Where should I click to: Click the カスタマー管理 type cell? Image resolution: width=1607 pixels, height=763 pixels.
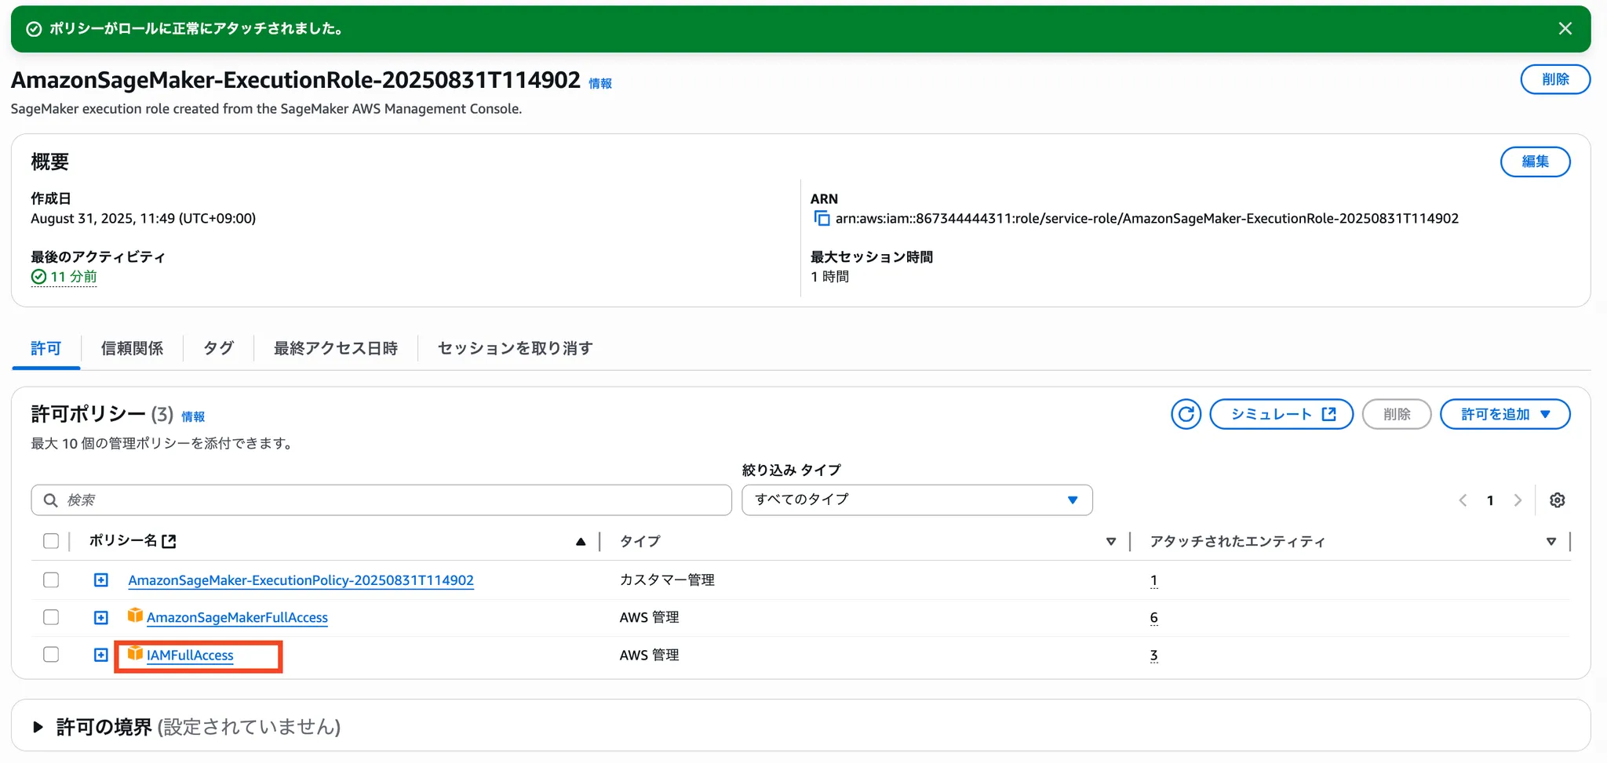pyautogui.click(x=667, y=580)
